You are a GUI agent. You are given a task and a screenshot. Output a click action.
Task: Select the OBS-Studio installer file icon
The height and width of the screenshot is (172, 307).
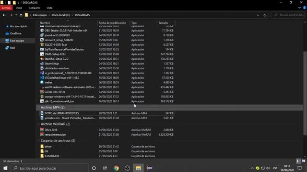pos(42,31)
